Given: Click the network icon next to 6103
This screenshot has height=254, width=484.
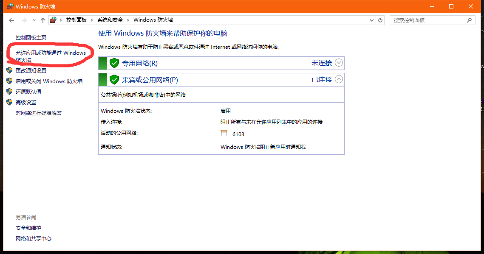Looking at the screenshot, I should pyautogui.click(x=224, y=133).
